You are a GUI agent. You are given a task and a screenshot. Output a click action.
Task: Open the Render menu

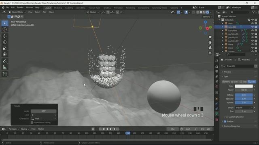coord(20,8)
